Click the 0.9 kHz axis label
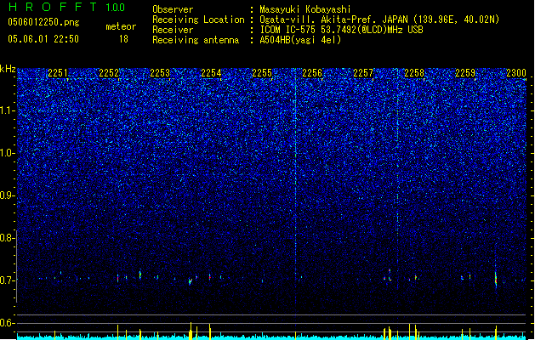The image size is (535, 340). pyautogui.click(x=8, y=195)
